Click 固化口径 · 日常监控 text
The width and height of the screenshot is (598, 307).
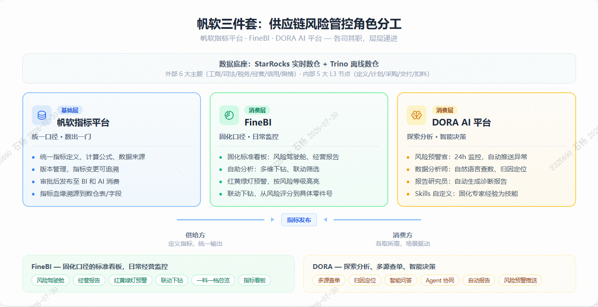(x=249, y=137)
